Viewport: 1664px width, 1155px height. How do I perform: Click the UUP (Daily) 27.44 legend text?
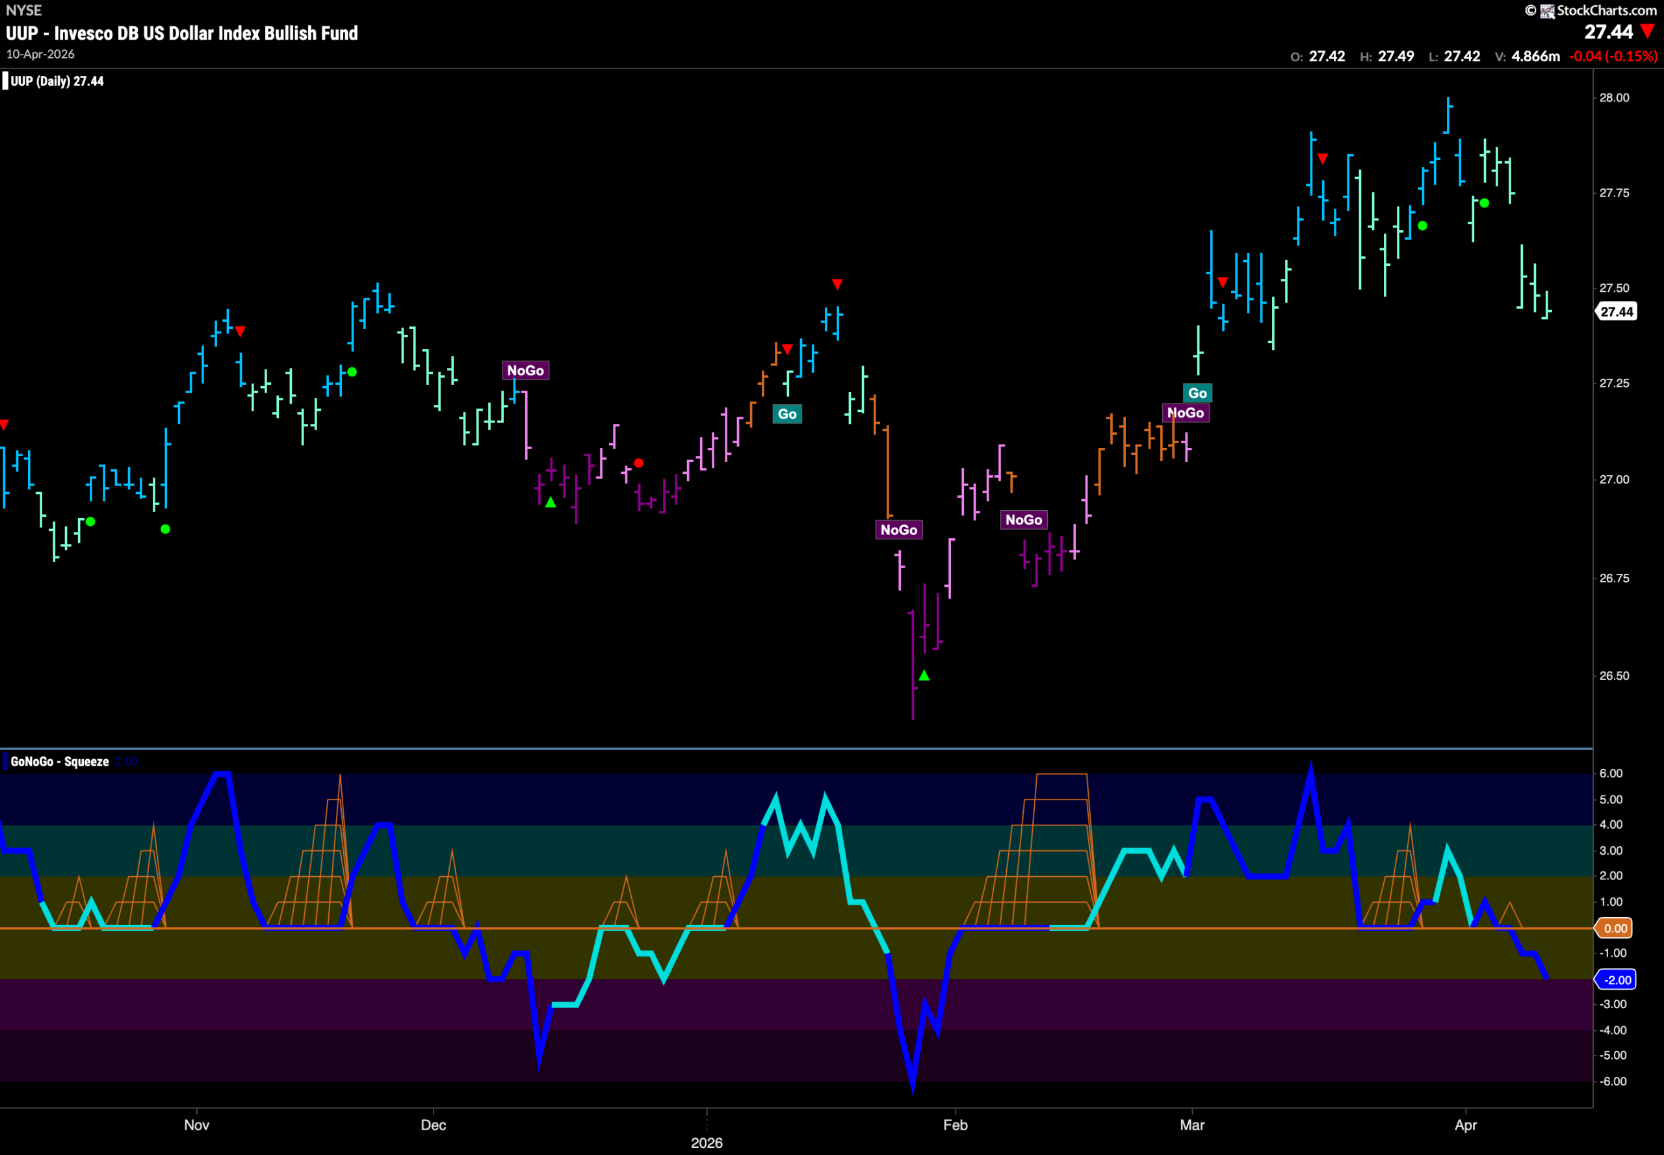[57, 81]
